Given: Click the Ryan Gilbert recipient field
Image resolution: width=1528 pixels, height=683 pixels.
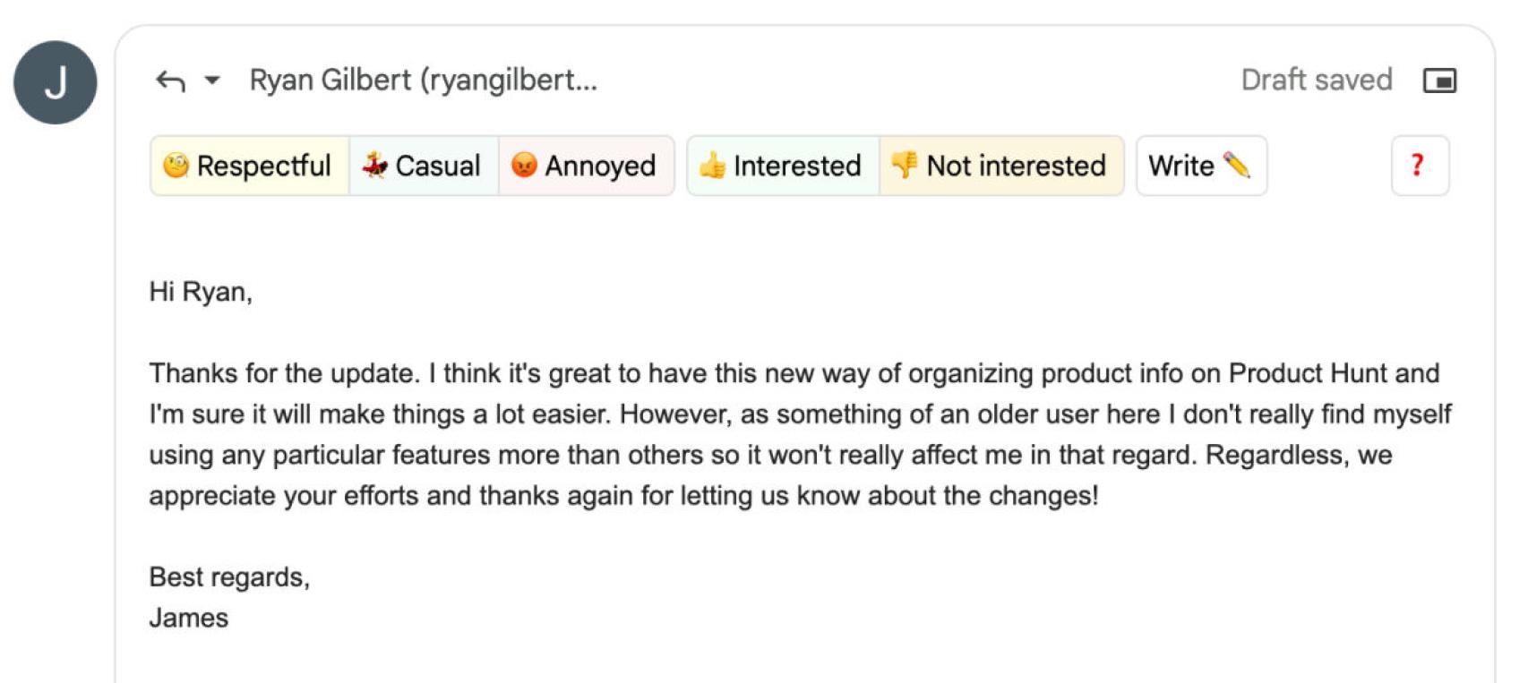Looking at the screenshot, I should coord(423,81).
